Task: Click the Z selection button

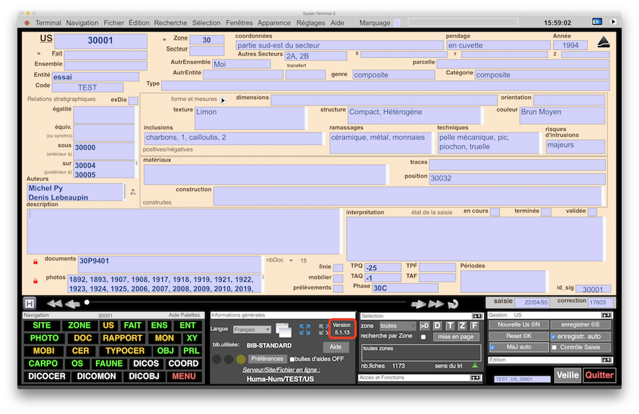Action: (x=462, y=326)
